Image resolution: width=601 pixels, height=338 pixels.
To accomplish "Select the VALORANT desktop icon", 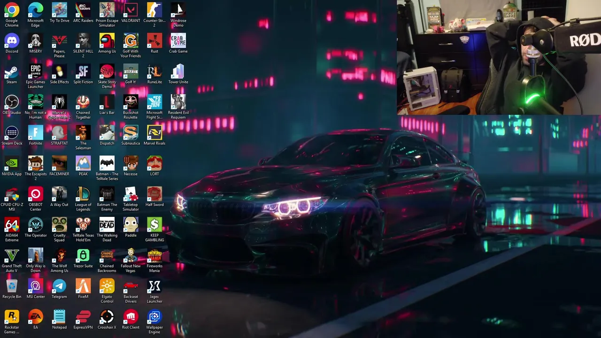I will click(x=131, y=10).
